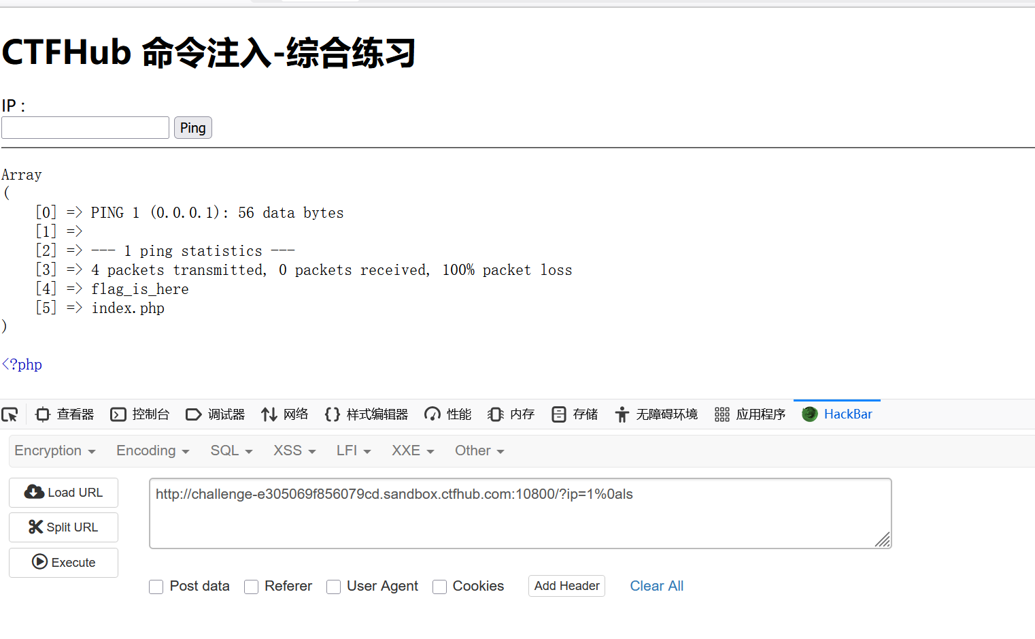Screen dimensions: 1035x639
Task: Open the Application (应用程序) devtools tab
Action: [x=750, y=414]
